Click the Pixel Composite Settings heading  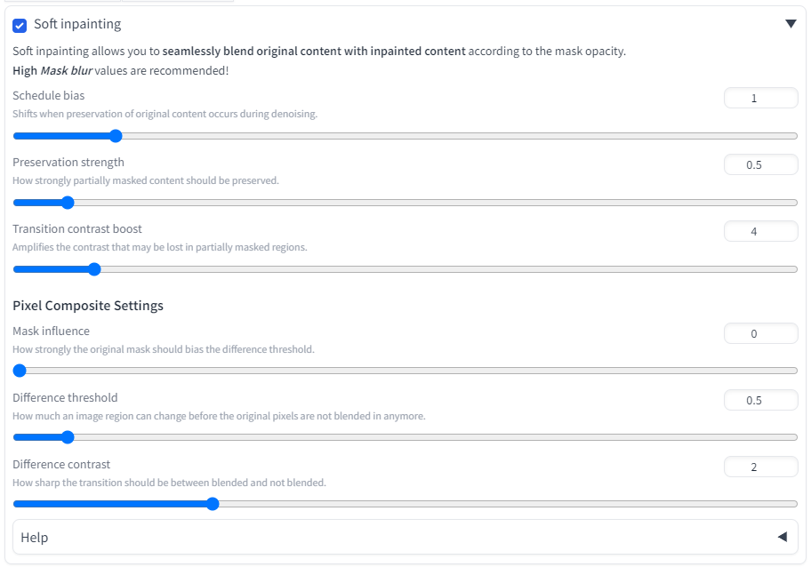88,306
